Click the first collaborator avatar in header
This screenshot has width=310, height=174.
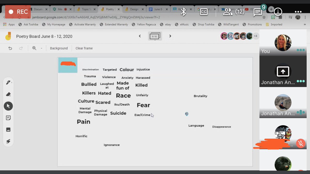click(224, 36)
